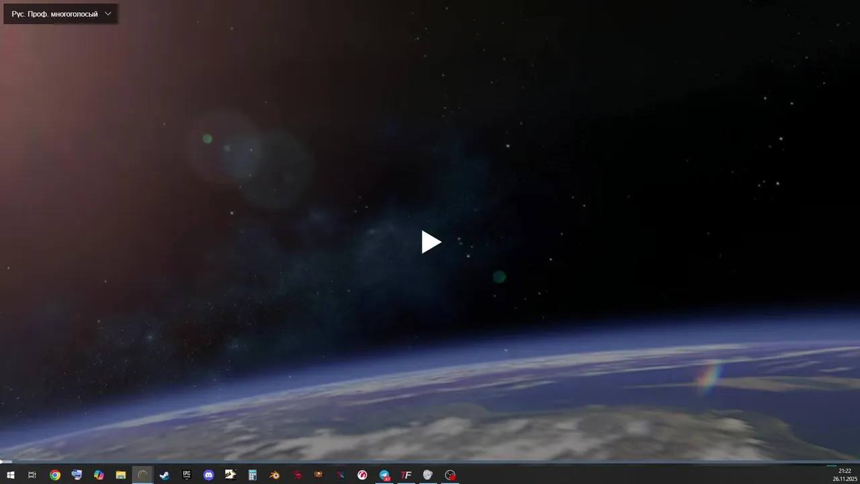Screen dimensions: 860x484
Task: Open the red splash icon app in taskbar
Action: (x=297, y=475)
